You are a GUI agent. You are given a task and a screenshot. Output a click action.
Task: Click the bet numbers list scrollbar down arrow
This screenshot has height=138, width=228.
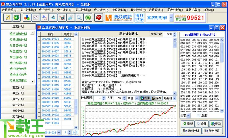(222, 111)
